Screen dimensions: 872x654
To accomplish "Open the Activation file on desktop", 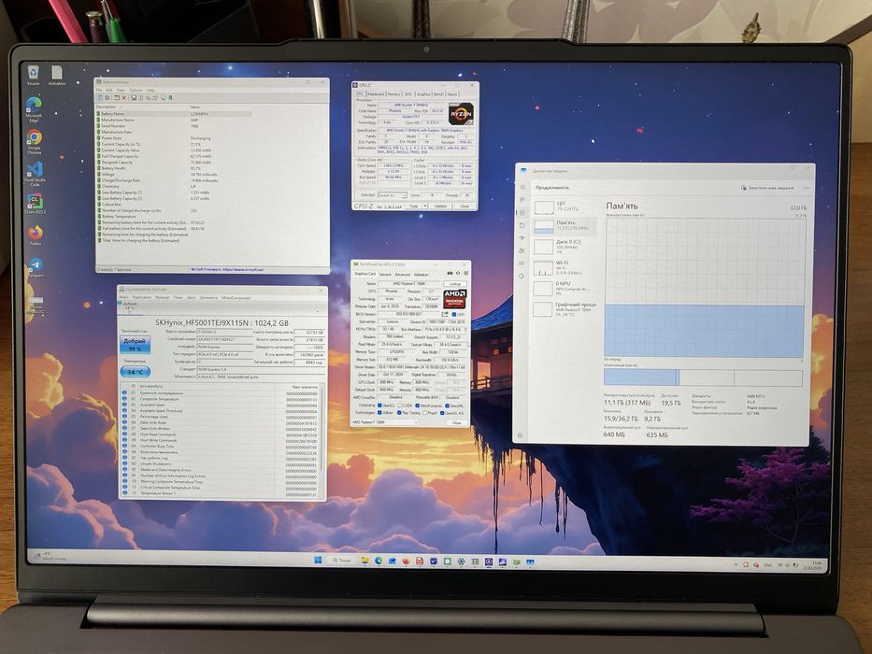I will point(57,73).
